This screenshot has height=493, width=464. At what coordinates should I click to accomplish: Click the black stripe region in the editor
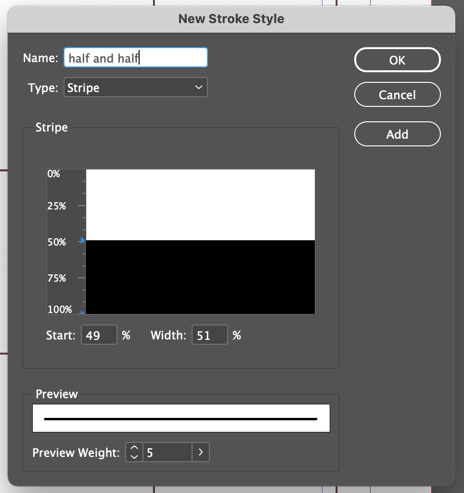click(x=200, y=277)
